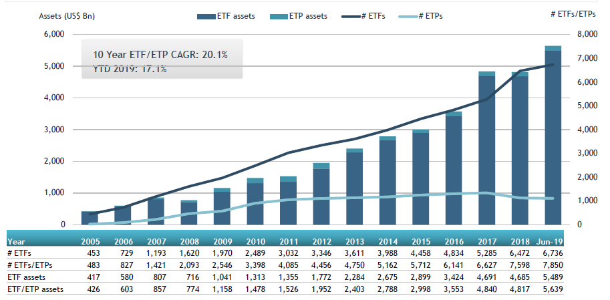The width and height of the screenshot is (610, 300).
Task: Click the '1,772' cell for 2012
Action: [322, 277]
